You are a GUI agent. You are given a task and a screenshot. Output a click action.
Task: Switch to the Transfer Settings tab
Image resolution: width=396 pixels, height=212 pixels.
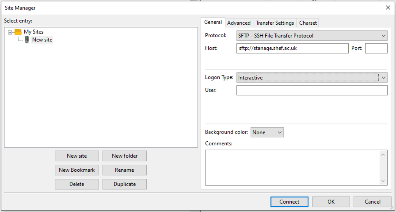[x=275, y=23]
